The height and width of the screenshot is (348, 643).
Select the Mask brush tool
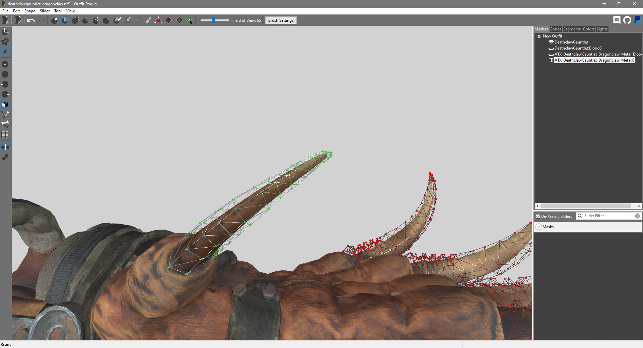click(65, 20)
